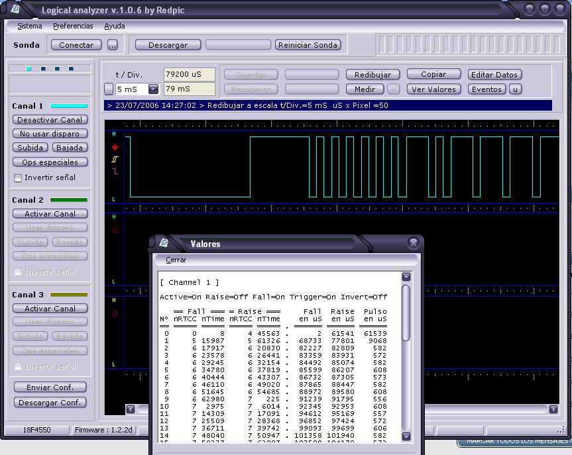Click the 79200 uS field
Image resolution: width=572 pixels, height=455 pixels.
[x=189, y=74]
